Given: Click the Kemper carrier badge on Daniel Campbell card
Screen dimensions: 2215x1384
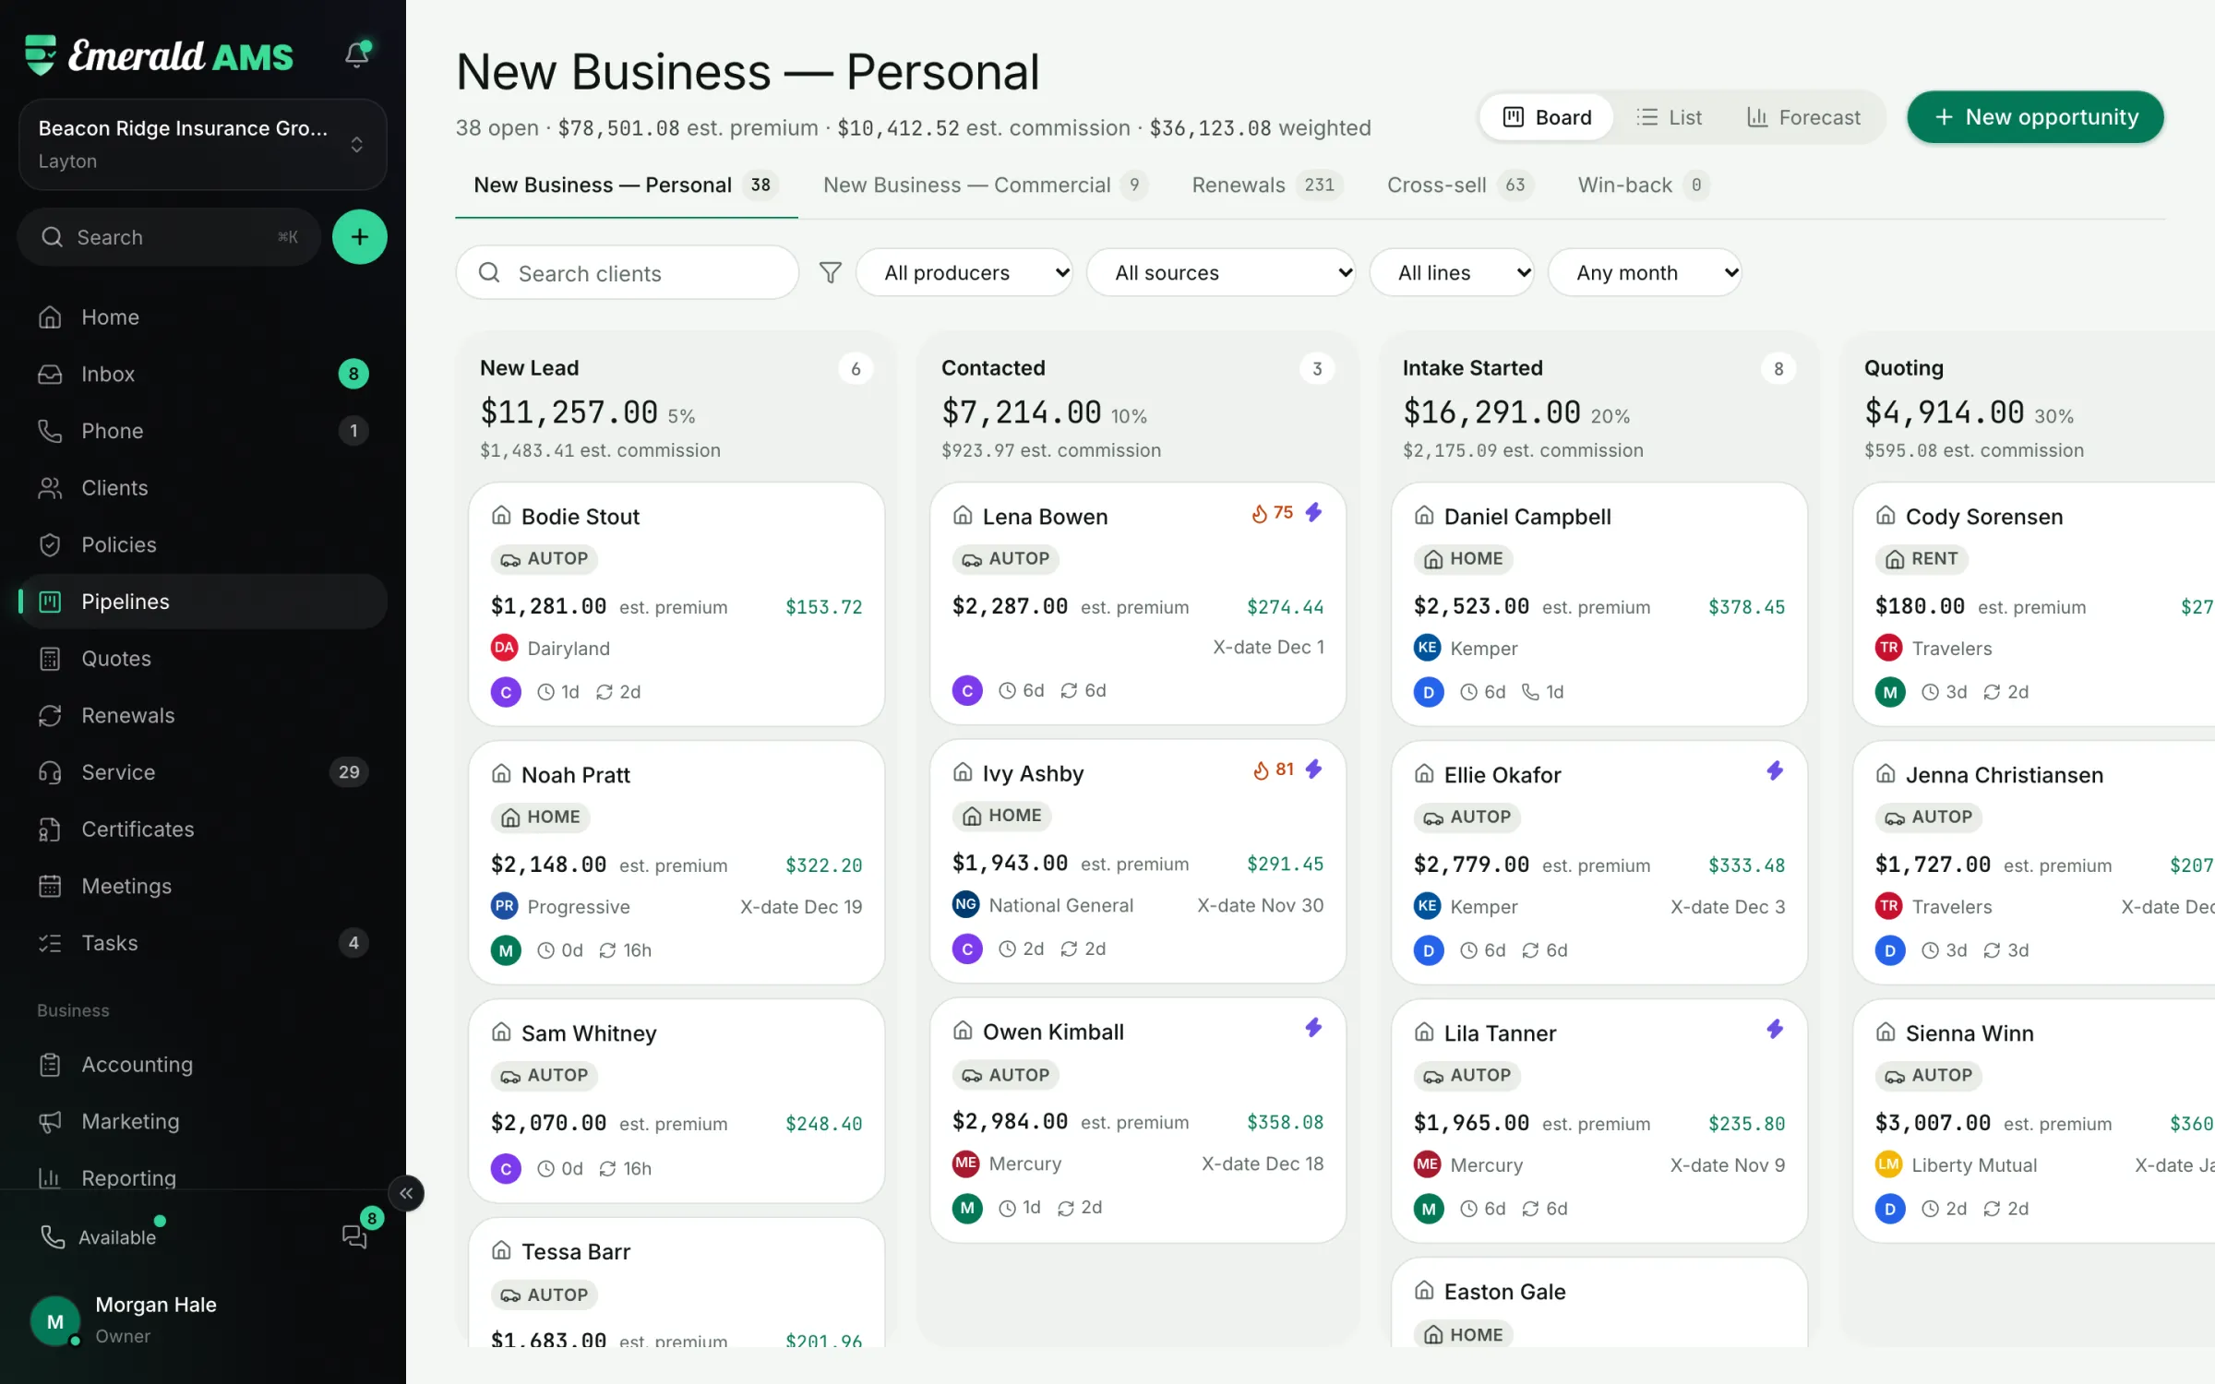Looking at the screenshot, I should [1427, 648].
